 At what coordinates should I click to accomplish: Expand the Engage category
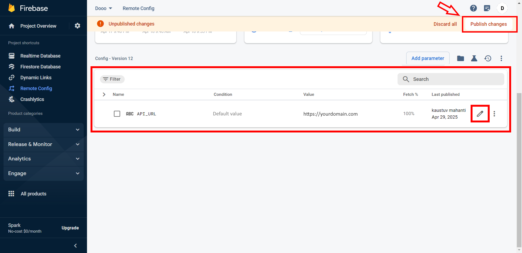coord(43,173)
